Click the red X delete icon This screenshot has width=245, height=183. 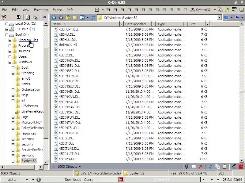point(201,167)
